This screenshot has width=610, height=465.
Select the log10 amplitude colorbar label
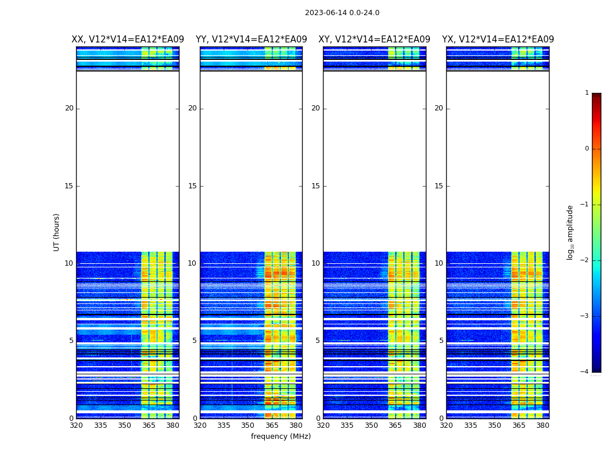coord(570,232)
